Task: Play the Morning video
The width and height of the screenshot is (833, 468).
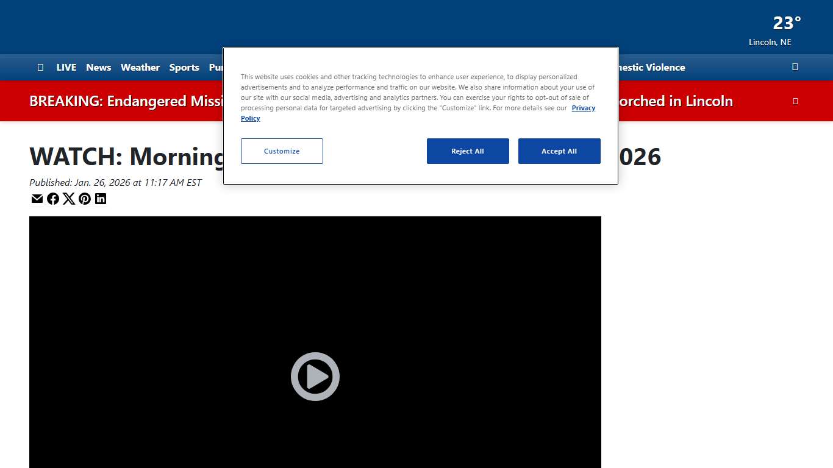Action: coord(315,377)
